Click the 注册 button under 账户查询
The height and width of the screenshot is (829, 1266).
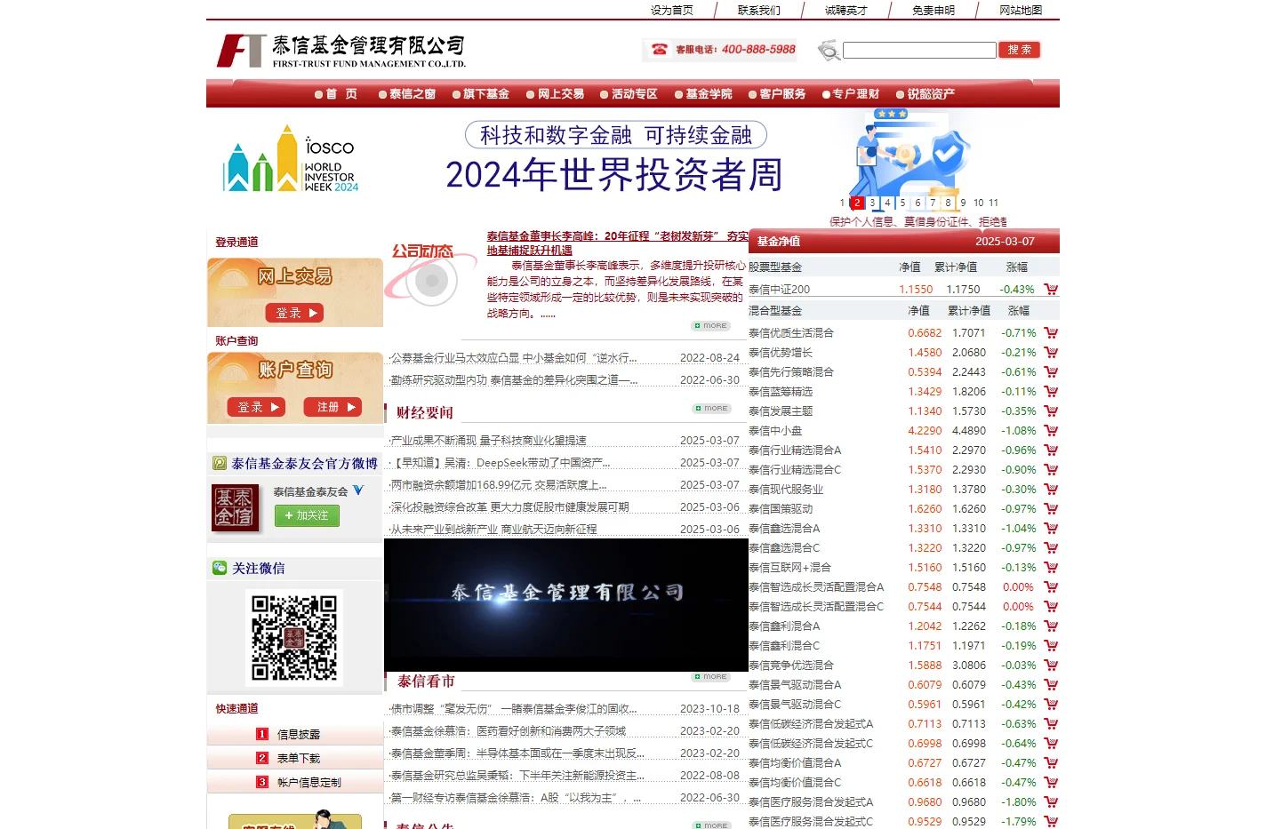333,407
